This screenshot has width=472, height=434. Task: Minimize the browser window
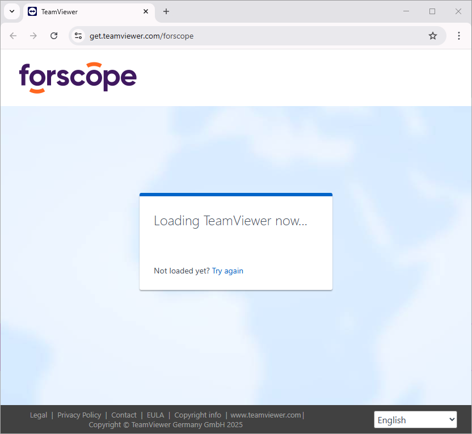(406, 11)
